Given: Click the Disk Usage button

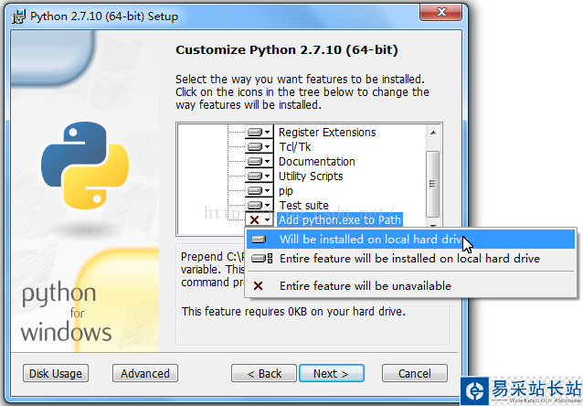Looking at the screenshot, I should coord(56,373).
